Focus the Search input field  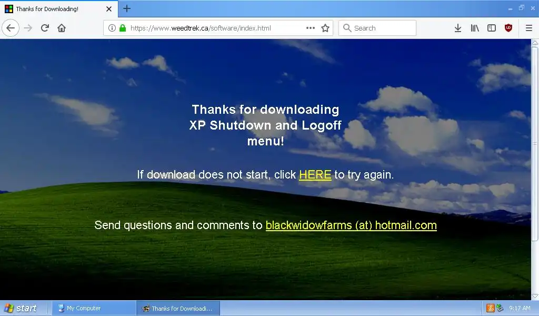click(x=377, y=28)
